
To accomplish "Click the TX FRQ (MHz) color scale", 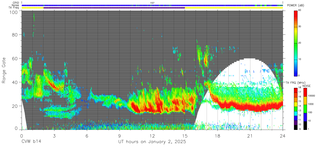I will (296, 108).
